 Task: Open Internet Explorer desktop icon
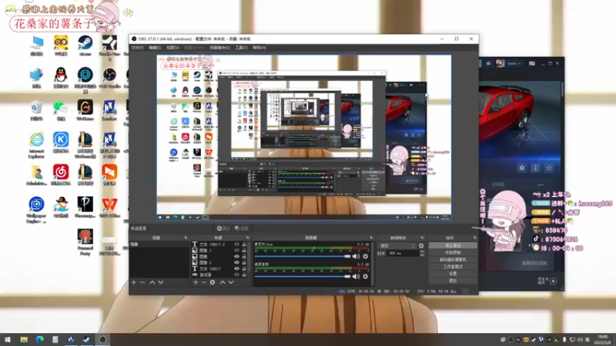click(36, 145)
